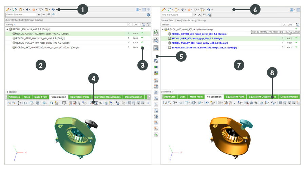
Task: Click the blue Help question mark icon
Action: [148, 15]
